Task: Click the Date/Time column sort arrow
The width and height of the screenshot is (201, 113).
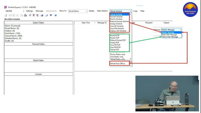Action: (x=95, y=23)
